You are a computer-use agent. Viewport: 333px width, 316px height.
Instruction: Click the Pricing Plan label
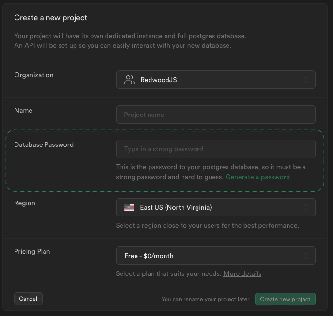[32, 251]
